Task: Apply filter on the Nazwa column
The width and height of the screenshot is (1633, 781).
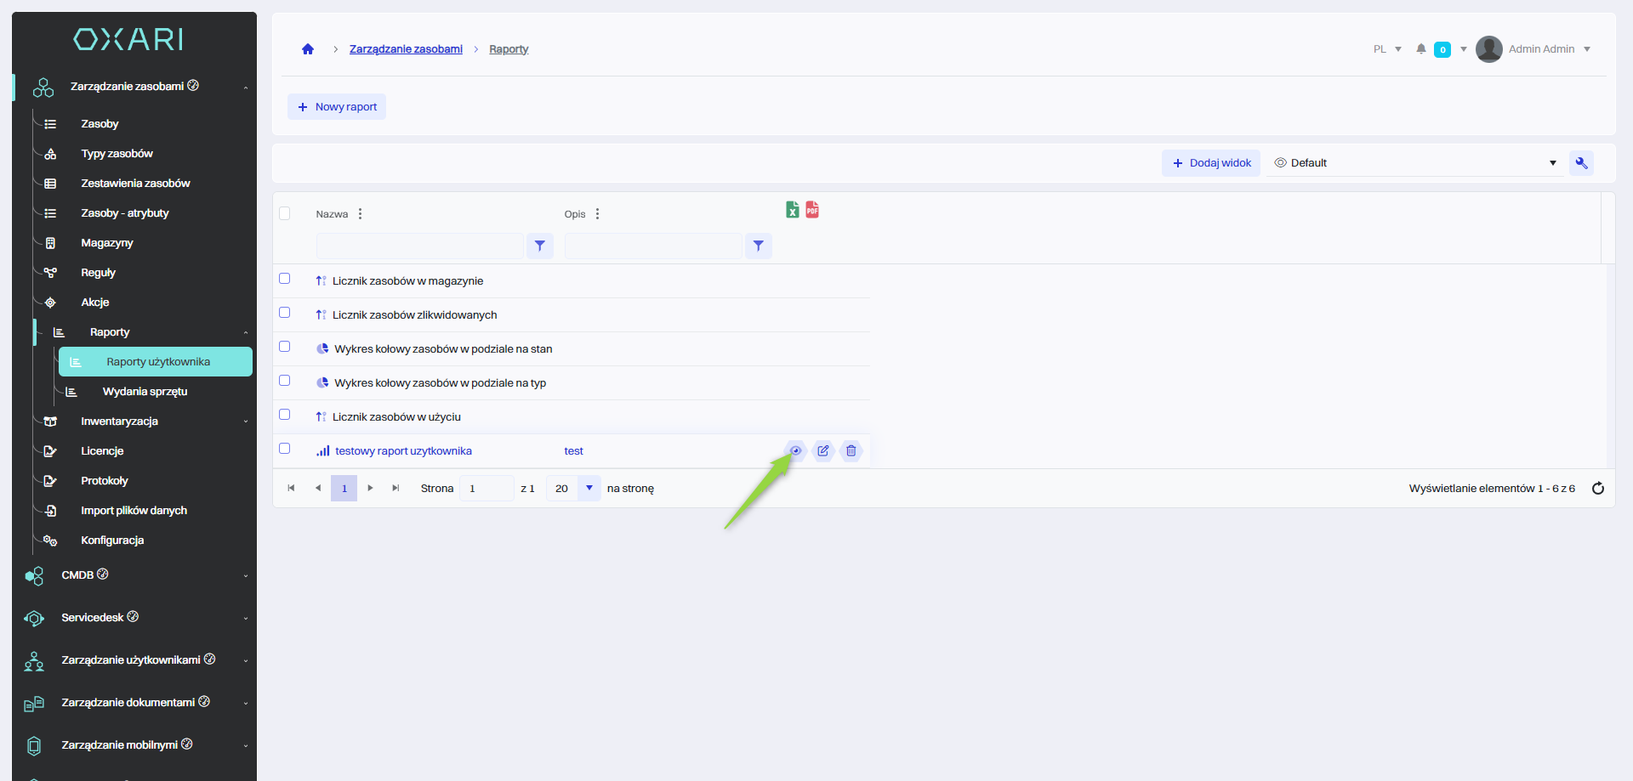Action: (x=539, y=246)
